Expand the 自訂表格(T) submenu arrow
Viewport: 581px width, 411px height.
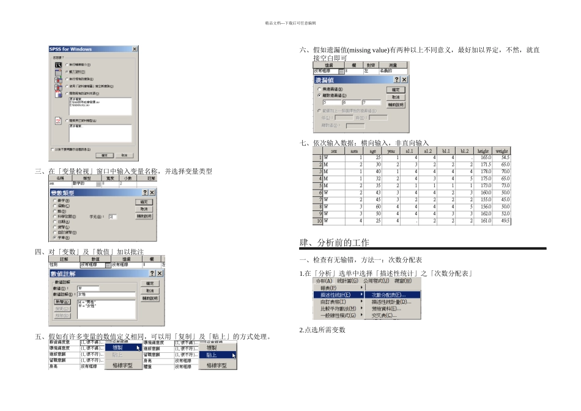pyautogui.click(x=361, y=302)
